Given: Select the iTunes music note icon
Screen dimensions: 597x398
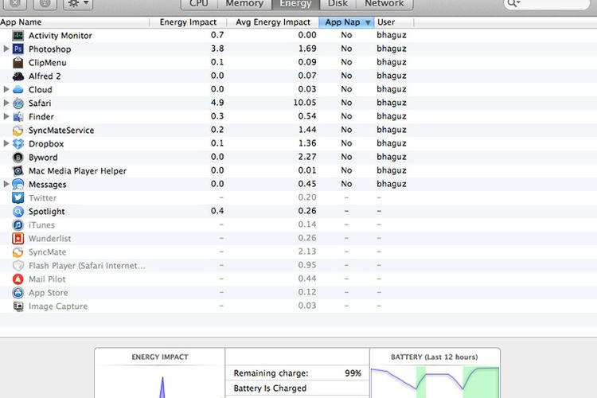Looking at the screenshot, I should [18, 225].
